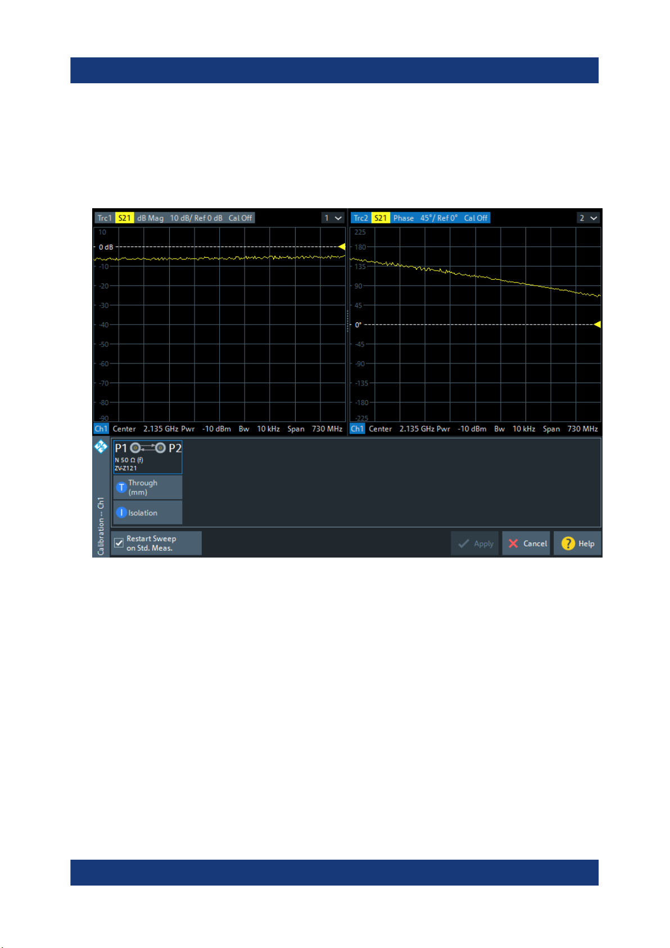Screen dimensions: 670x948
Task: Click the P1 port connector icon
Action: pyautogui.click(x=135, y=448)
